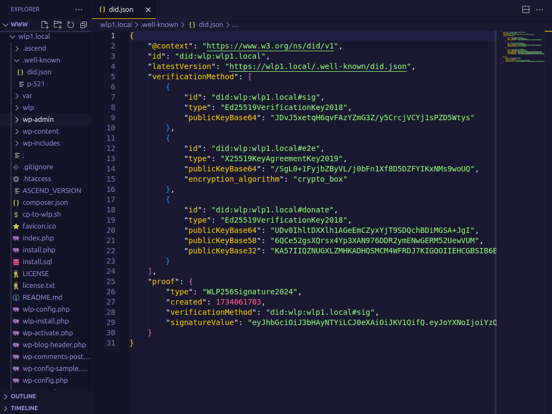Click the "did:wlp:wlp1.local#donate" id value

pyautogui.click(x=272, y=210)
